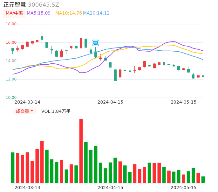
Task: Toggle the MA5 moving average label
Action: pyautogui.click(x=38, y=13)
